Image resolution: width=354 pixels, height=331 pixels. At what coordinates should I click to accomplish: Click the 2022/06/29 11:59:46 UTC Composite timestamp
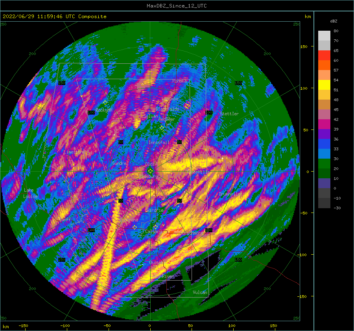click(x=54, y=17)
